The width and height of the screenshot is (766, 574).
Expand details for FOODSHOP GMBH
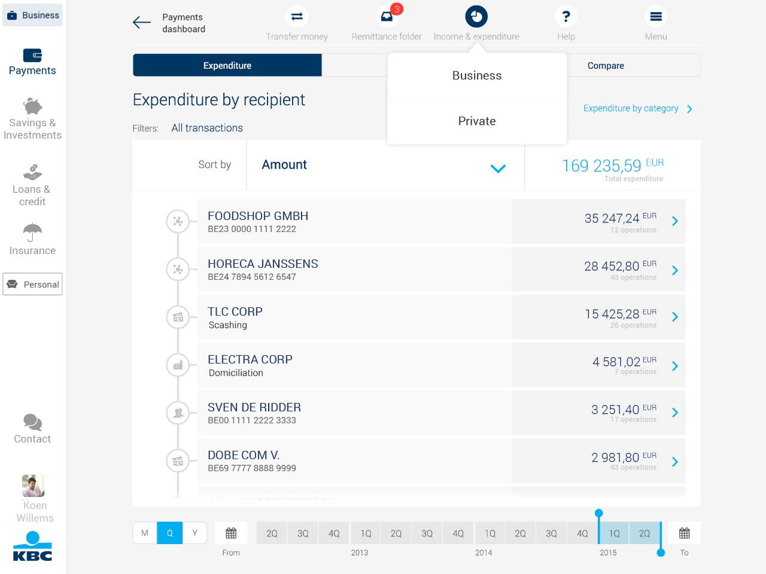(x=675, y=221)
